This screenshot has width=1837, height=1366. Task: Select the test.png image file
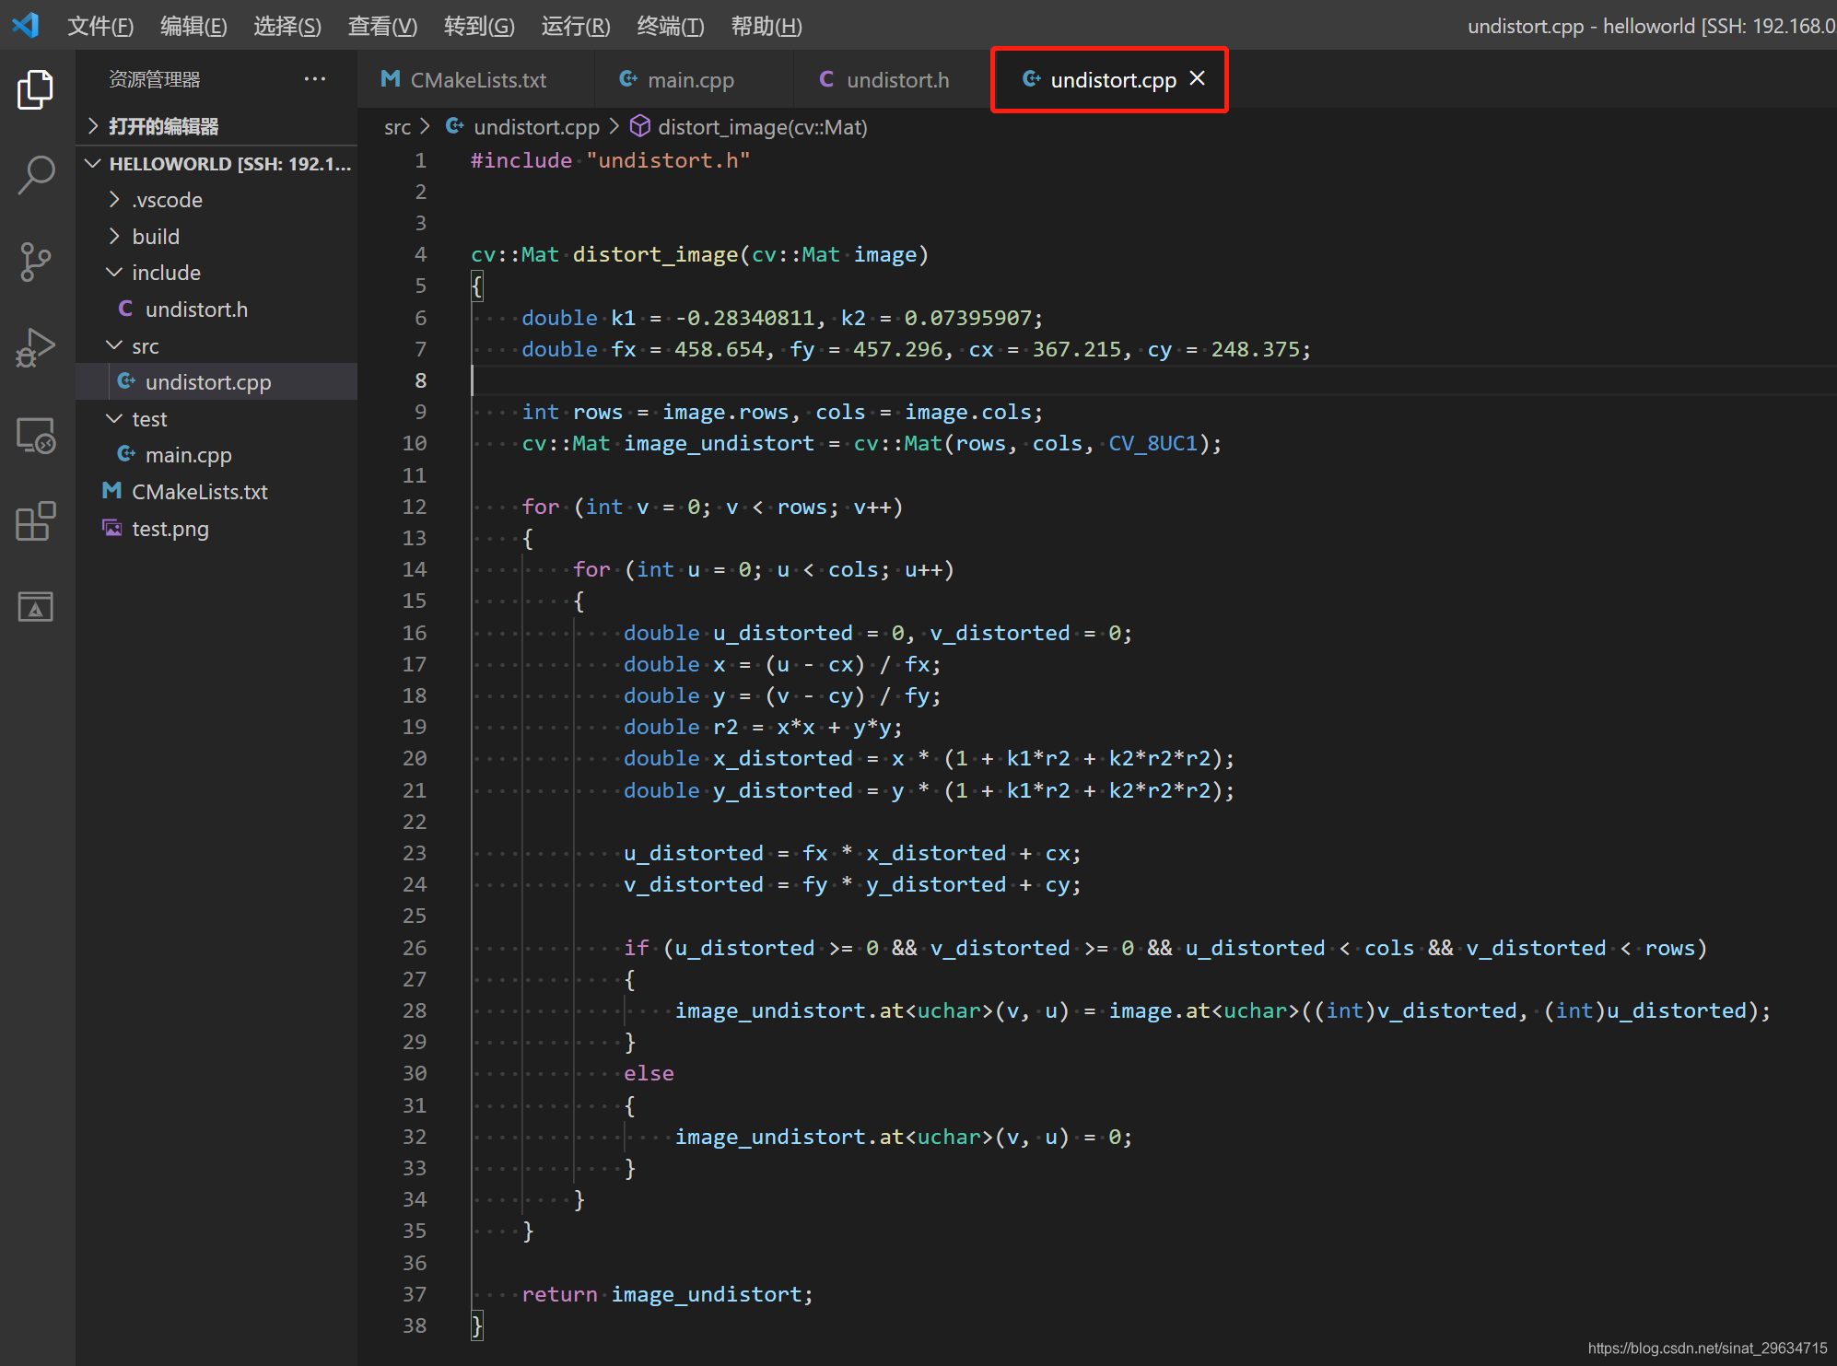[x=170, y=528]
